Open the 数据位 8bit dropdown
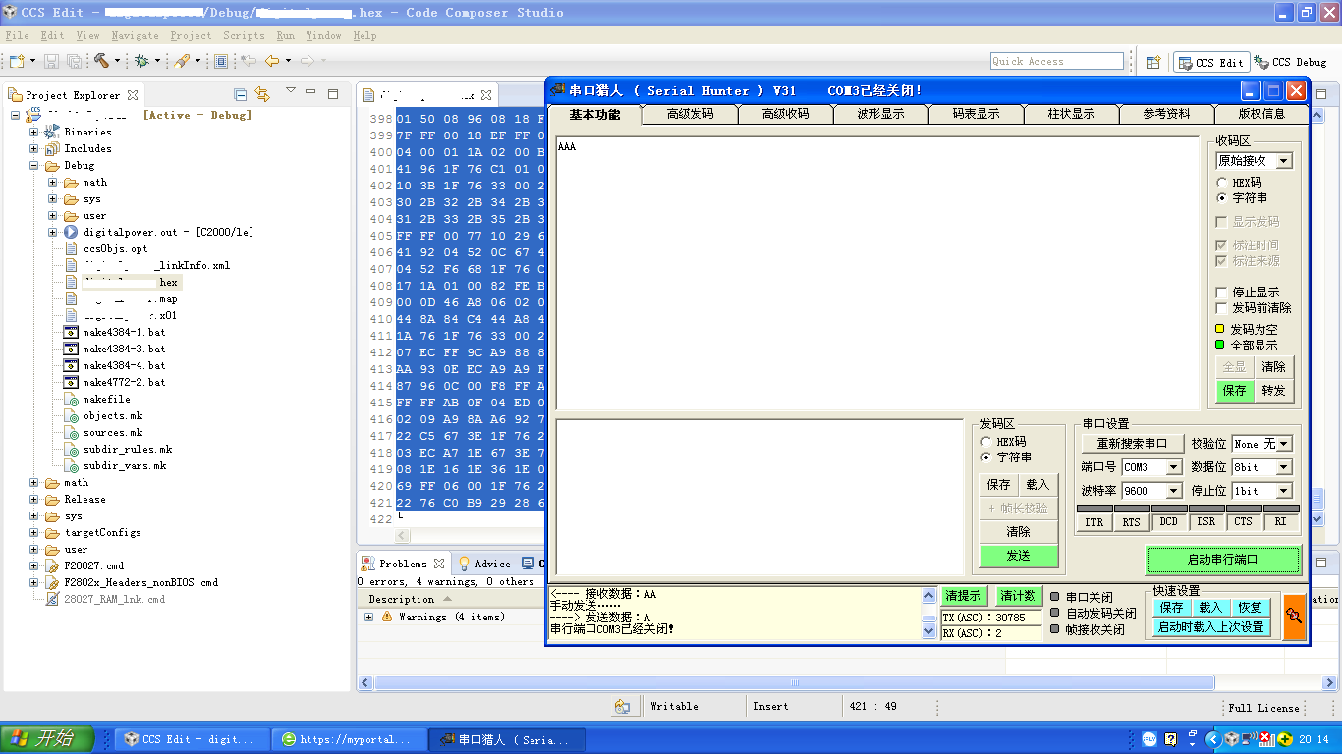Screen dimensions: 1342x754 coord(1284,467)
